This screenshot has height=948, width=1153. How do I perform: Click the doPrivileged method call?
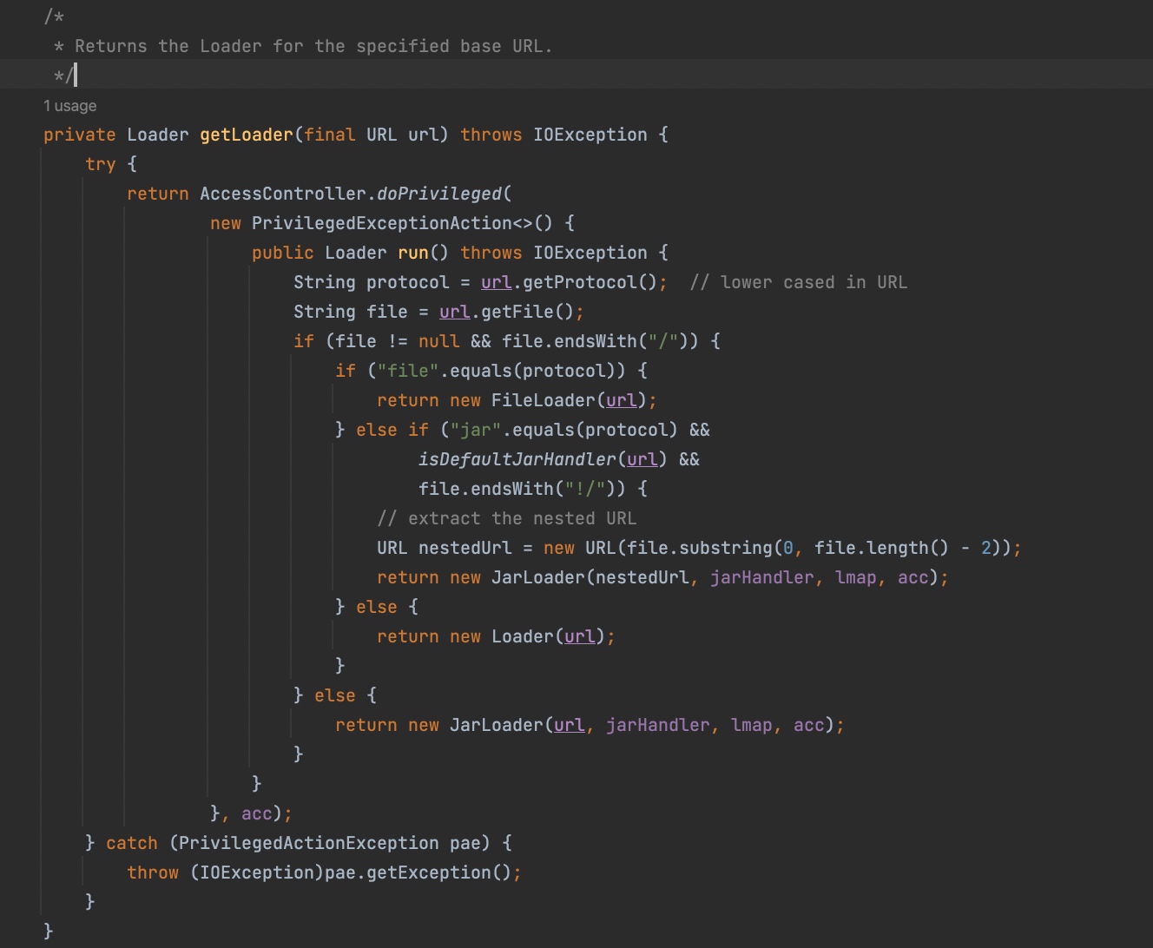click(439, 194)
